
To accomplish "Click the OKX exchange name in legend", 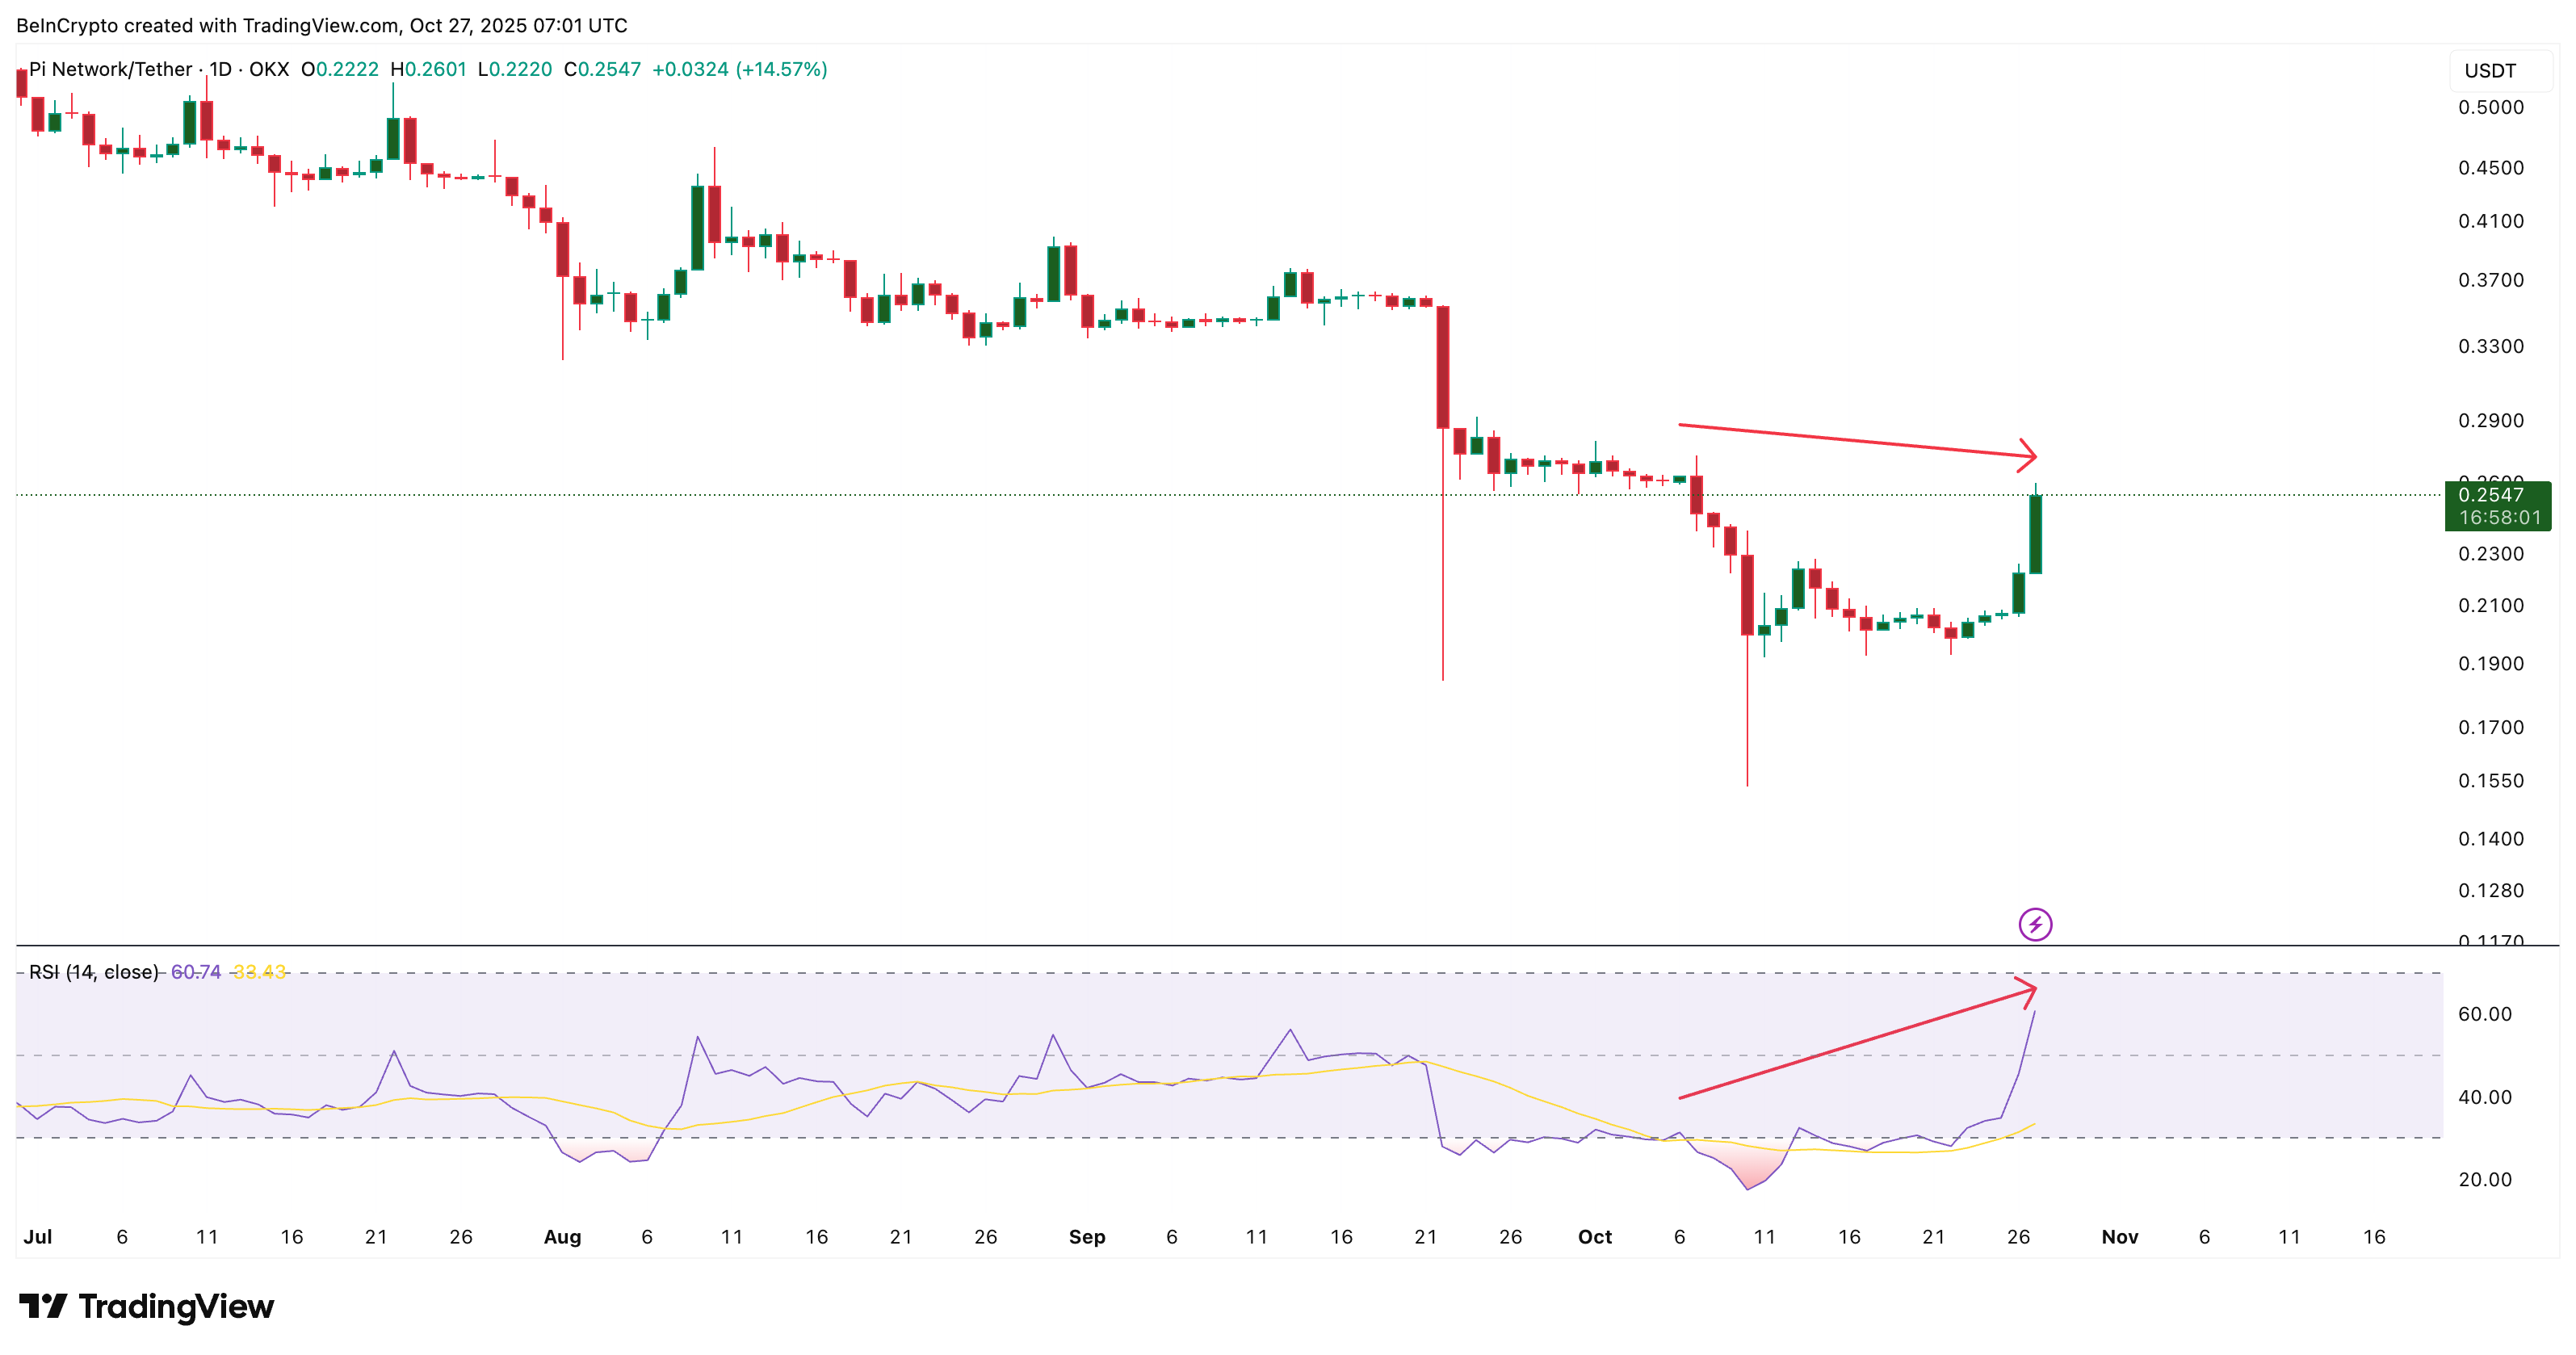I will point(267,70).
